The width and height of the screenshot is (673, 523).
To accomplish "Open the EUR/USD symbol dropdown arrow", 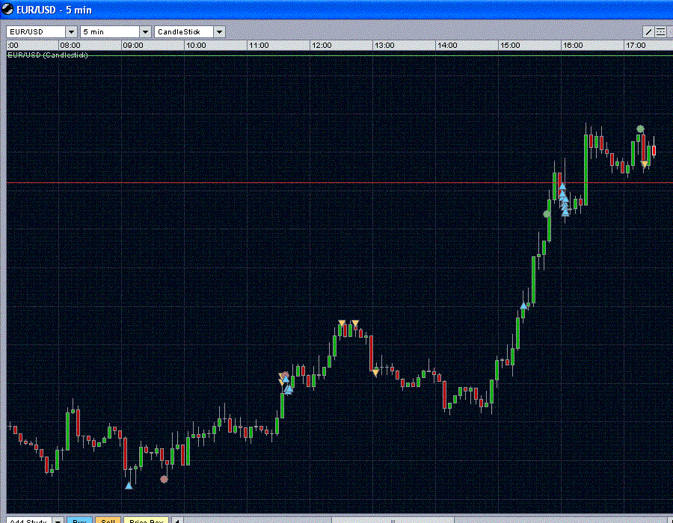I will (x=71, y=31).
